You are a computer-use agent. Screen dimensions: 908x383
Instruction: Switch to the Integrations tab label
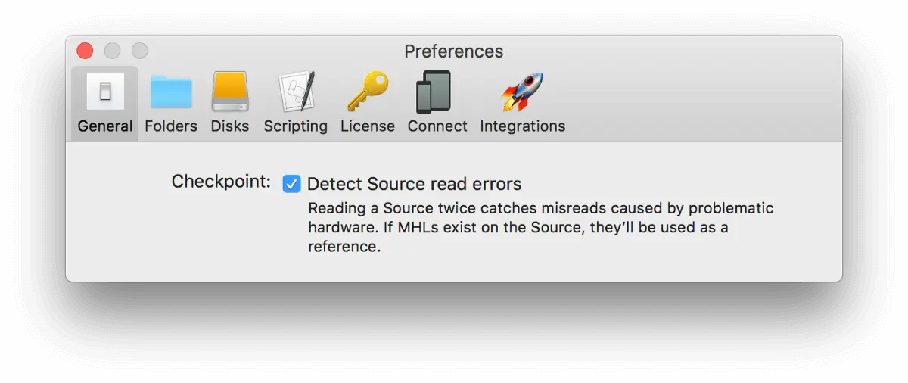coord(523,126)
